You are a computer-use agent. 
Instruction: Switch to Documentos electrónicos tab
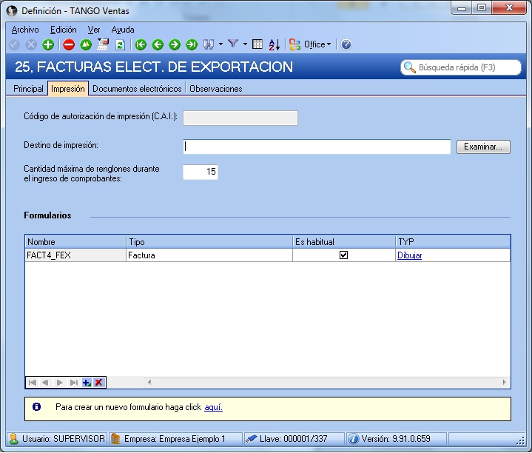pos(137,89)
